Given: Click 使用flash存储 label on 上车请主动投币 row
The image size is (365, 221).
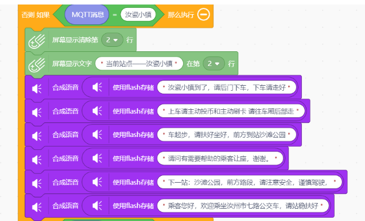Looking at the screenshot, I should [x=133, y=111].
